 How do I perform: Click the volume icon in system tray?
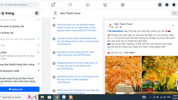point(164,97)
